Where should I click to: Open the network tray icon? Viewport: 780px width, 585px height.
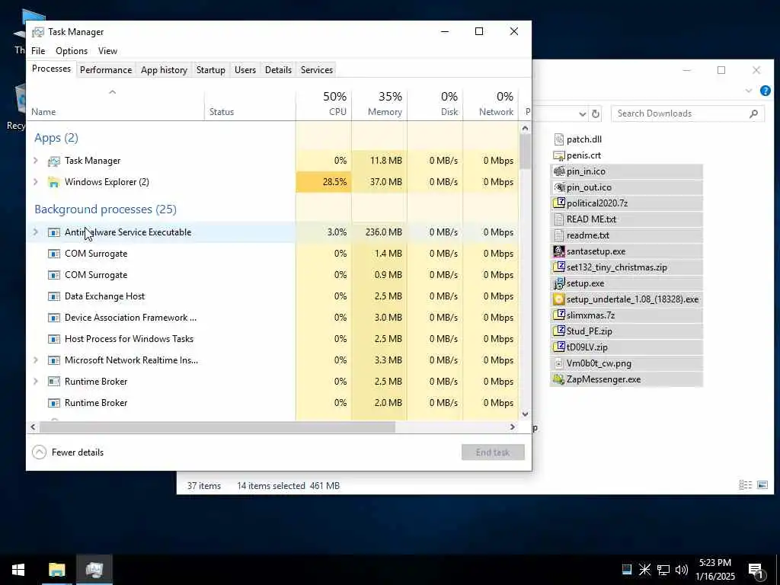(663, 570)
